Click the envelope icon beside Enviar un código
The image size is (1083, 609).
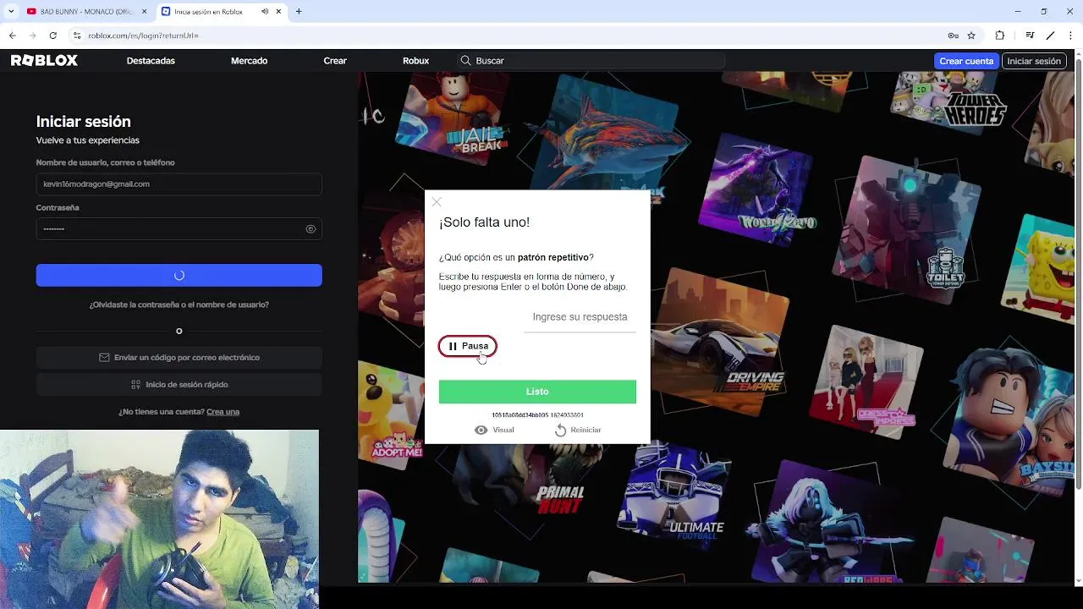click(104, 358)
